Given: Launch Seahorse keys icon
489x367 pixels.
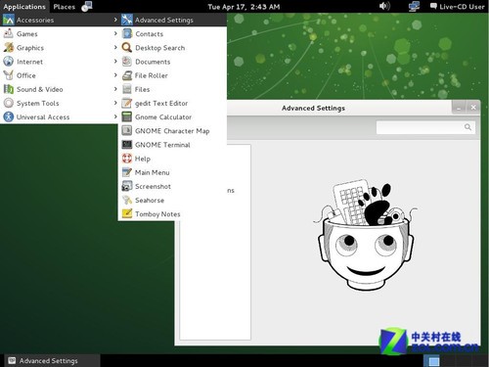Looking at the screenshot, I should coord(127,200).
